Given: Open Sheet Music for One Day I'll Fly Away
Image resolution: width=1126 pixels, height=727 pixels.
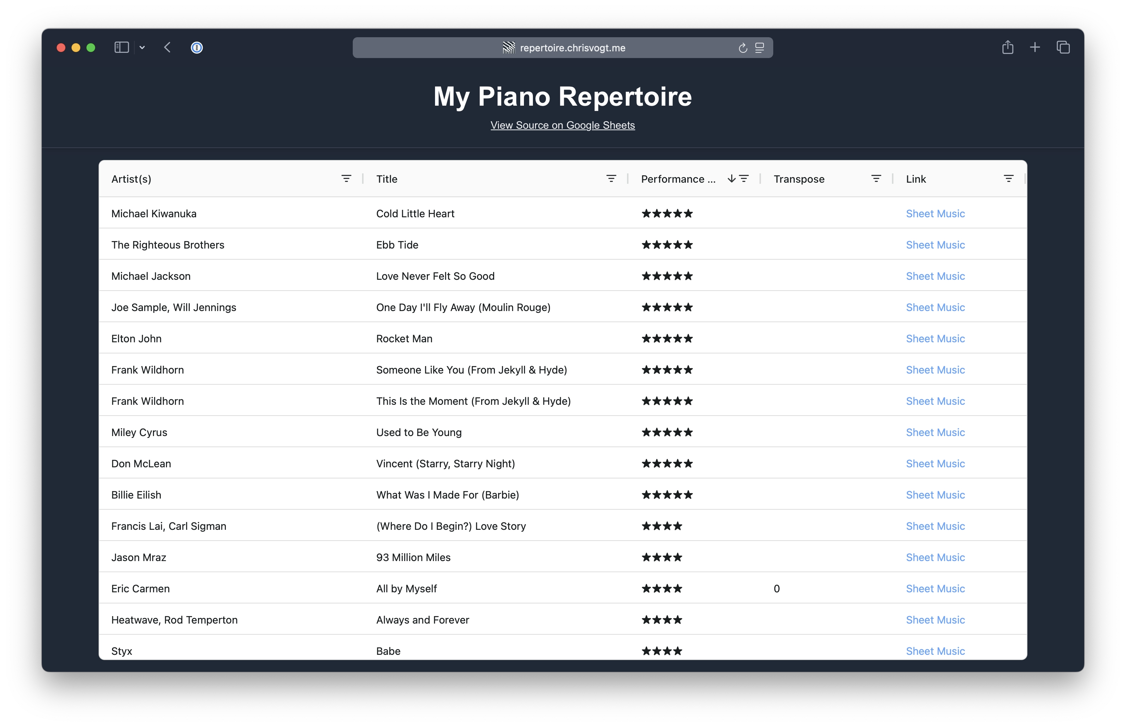Looking at the screenshot, I should 935,307.
